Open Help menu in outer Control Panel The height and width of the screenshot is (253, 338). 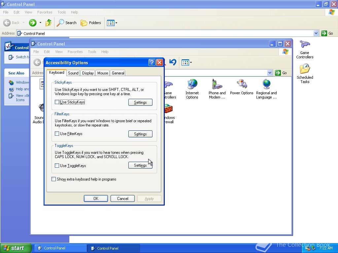coord(74,12)
